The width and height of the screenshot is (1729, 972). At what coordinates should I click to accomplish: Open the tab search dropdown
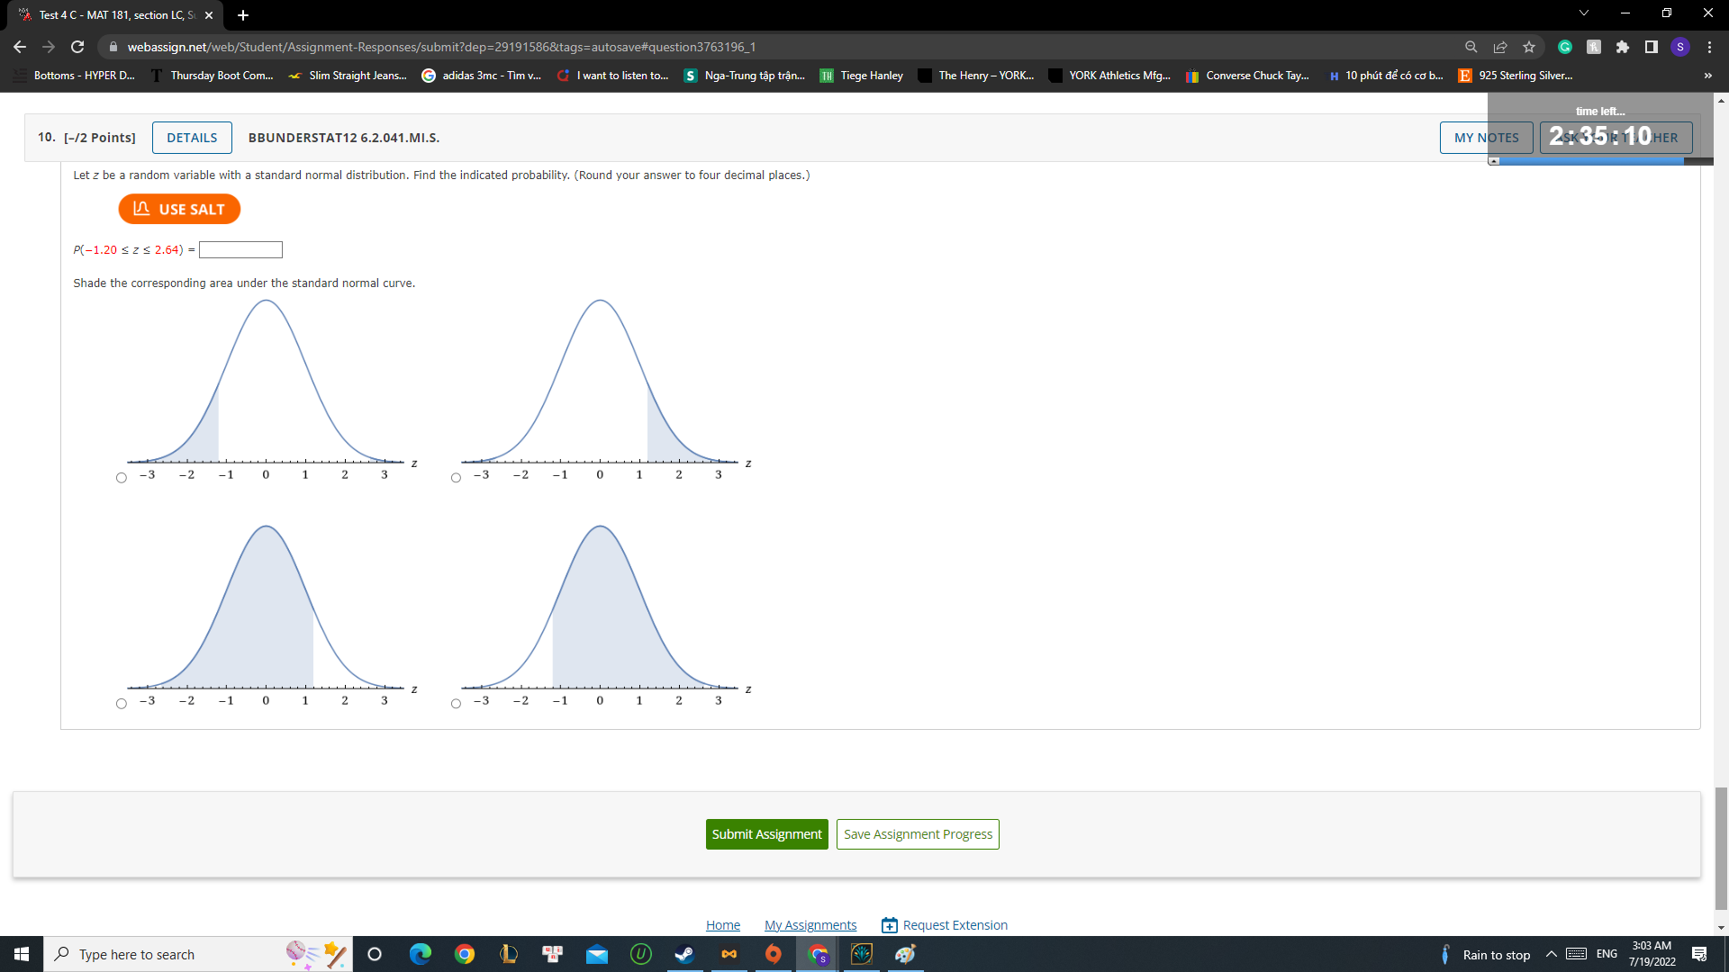click(1584, 13)
